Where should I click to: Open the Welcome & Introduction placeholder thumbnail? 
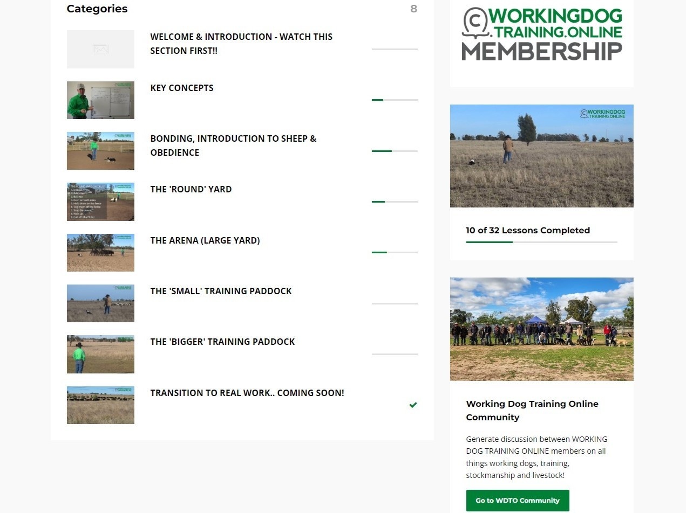[x=100, y=49]
